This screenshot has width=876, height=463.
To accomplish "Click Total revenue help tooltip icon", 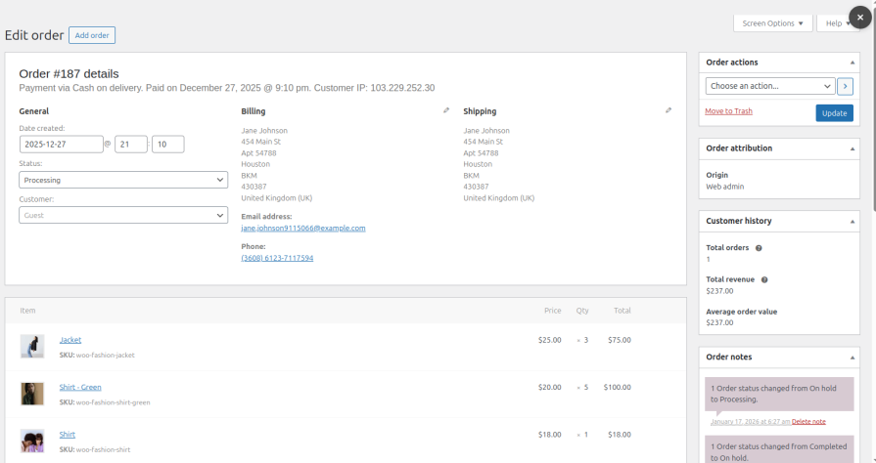I will [x=764, y=279].
